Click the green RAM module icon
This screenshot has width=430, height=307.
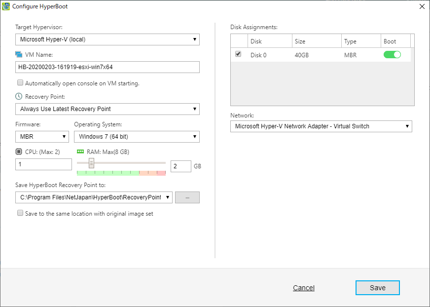pyautogui.click(x=80, y=152)
